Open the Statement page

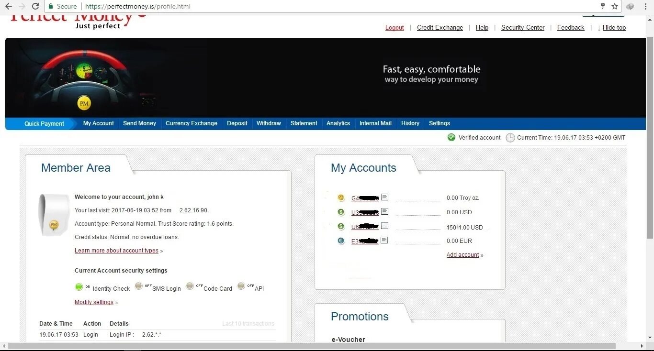coord(304,123)
